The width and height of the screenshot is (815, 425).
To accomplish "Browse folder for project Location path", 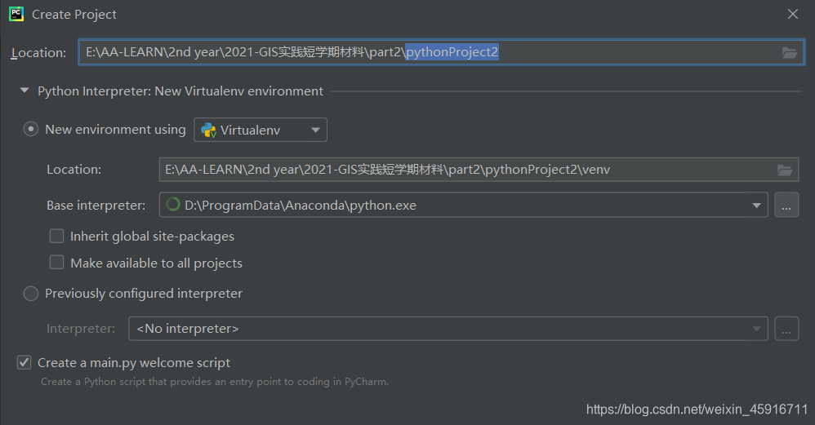I will click(x=790, y=52).
